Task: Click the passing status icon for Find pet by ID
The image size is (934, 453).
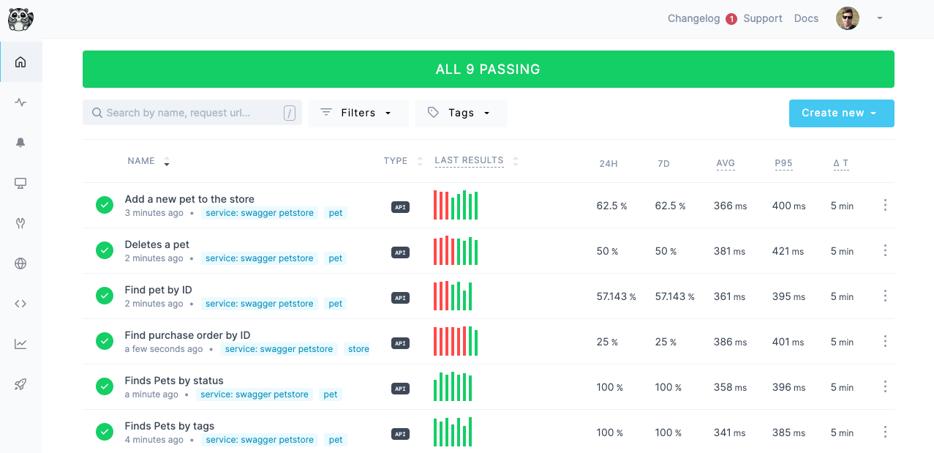Action: coord(104,296)
